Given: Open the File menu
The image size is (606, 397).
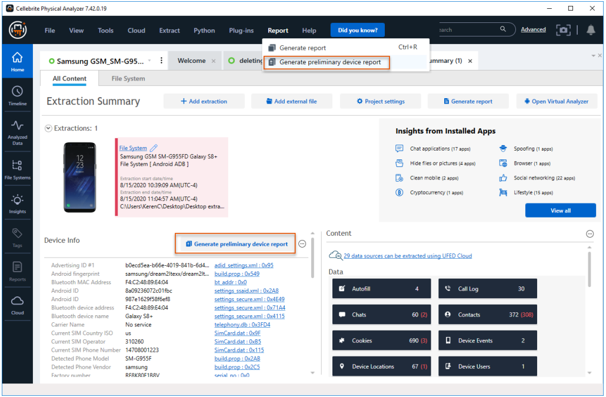Looking at the screenshot, I should (50, 31).
